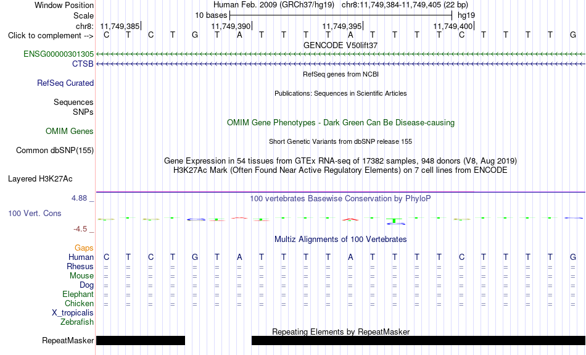Click the GTEx Gene Expression track title

pos(340,161)
